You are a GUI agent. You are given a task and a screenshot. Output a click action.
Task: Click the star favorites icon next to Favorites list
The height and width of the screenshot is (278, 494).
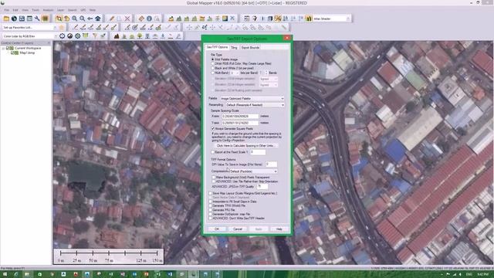[x=62, y=28]
